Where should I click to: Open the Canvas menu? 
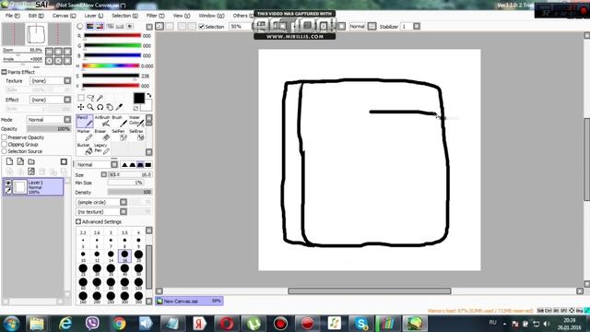[64, 16]
